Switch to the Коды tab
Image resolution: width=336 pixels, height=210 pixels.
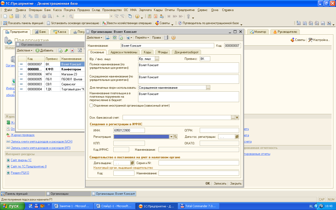[147, 52]
